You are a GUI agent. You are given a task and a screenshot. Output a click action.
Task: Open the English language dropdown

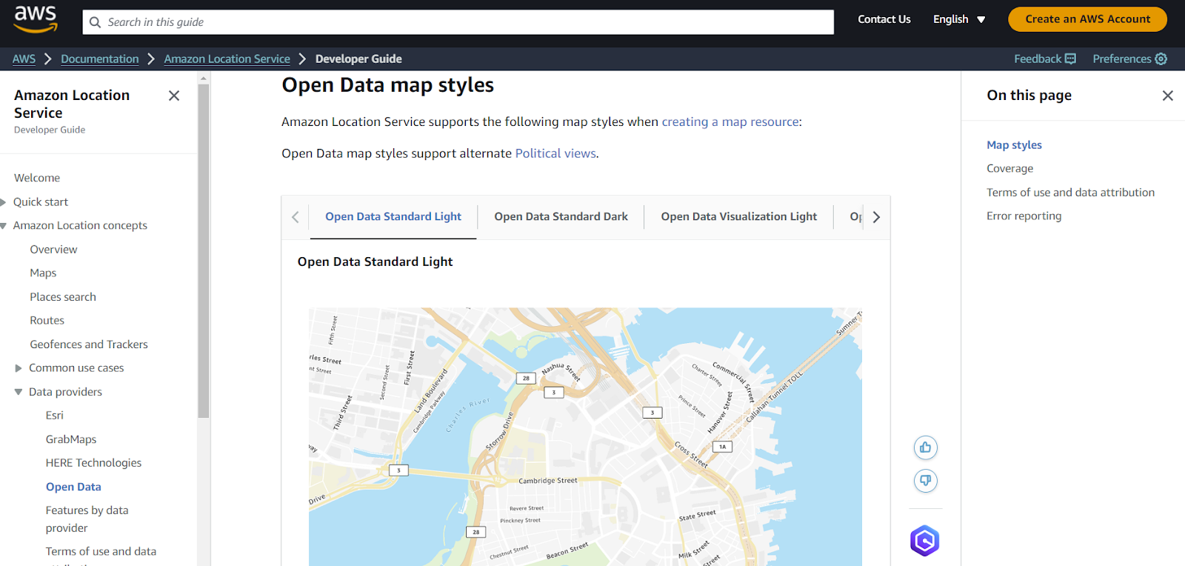(959, 19)
